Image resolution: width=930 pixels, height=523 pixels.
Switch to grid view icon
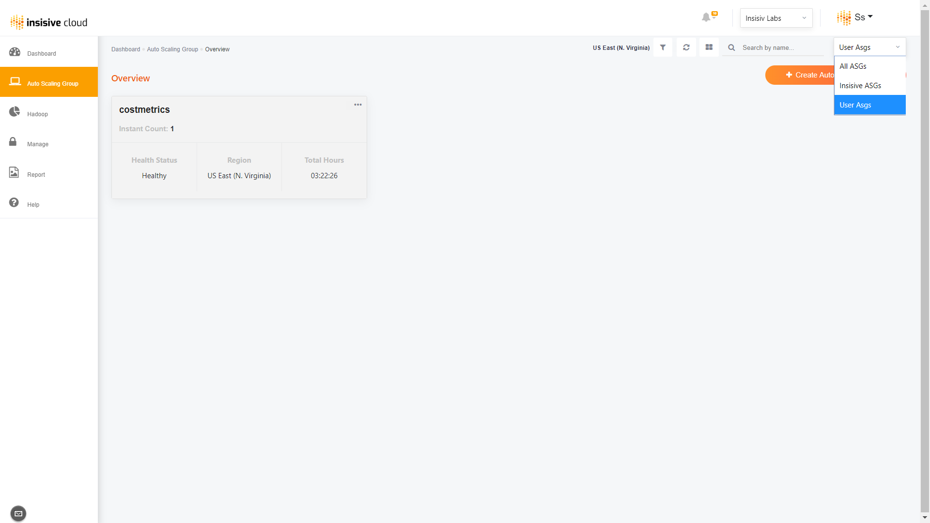709,47
